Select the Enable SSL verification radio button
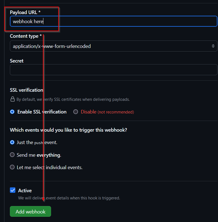The image size is (218, 222). coord(12,112)
